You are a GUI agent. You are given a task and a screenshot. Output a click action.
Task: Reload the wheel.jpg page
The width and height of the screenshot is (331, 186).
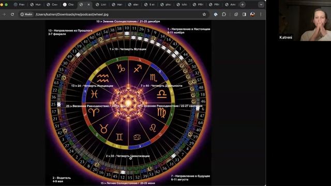pyautogui.click(x=12, y=14)
